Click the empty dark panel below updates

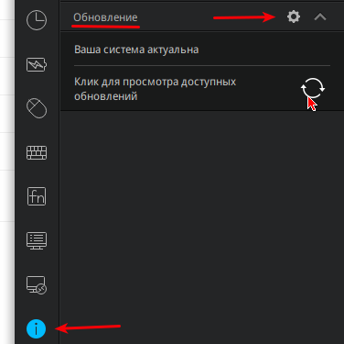coord(202,227)
